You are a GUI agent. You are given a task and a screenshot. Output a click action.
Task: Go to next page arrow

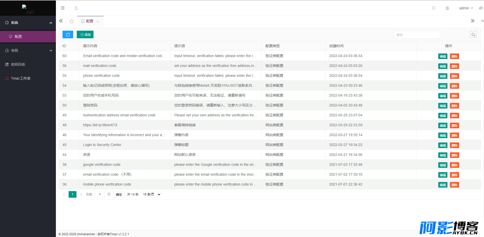pyautogui.click(x=81, y=194)
